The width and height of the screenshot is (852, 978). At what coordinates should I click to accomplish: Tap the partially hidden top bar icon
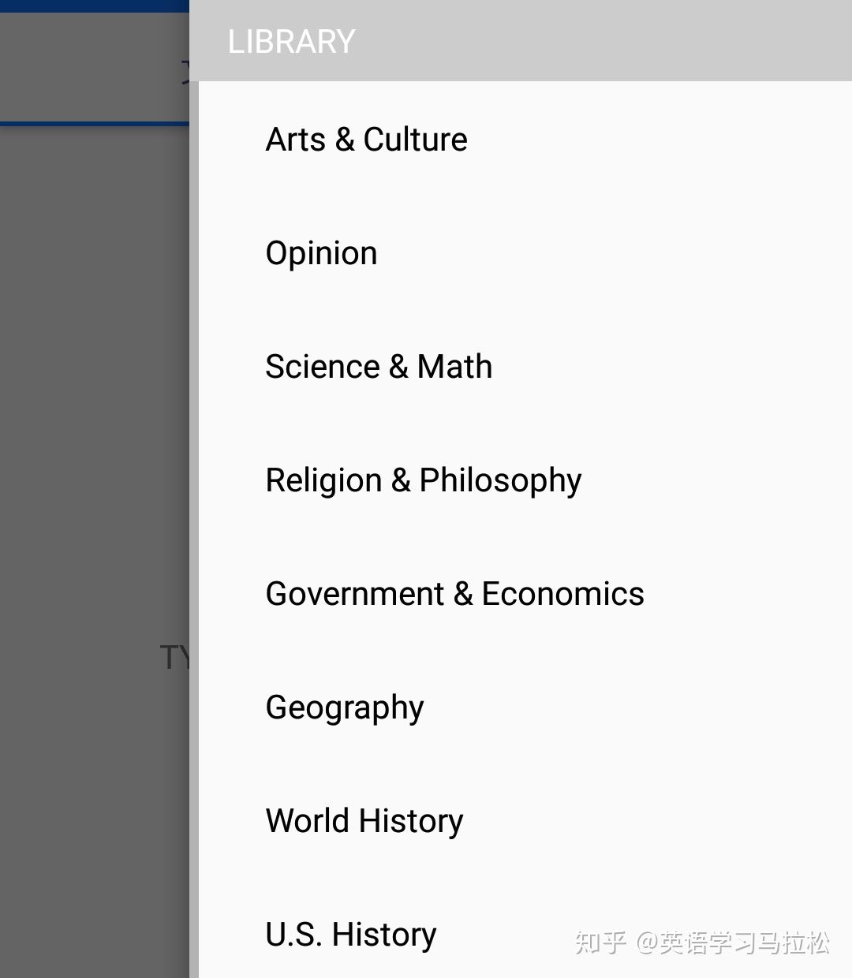[x=185, y=71]
